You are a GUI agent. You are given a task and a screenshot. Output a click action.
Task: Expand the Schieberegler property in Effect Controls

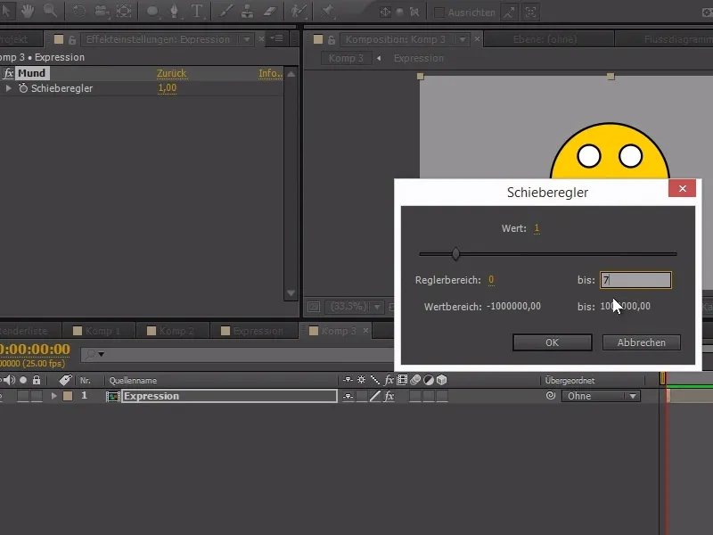(9, 89)
